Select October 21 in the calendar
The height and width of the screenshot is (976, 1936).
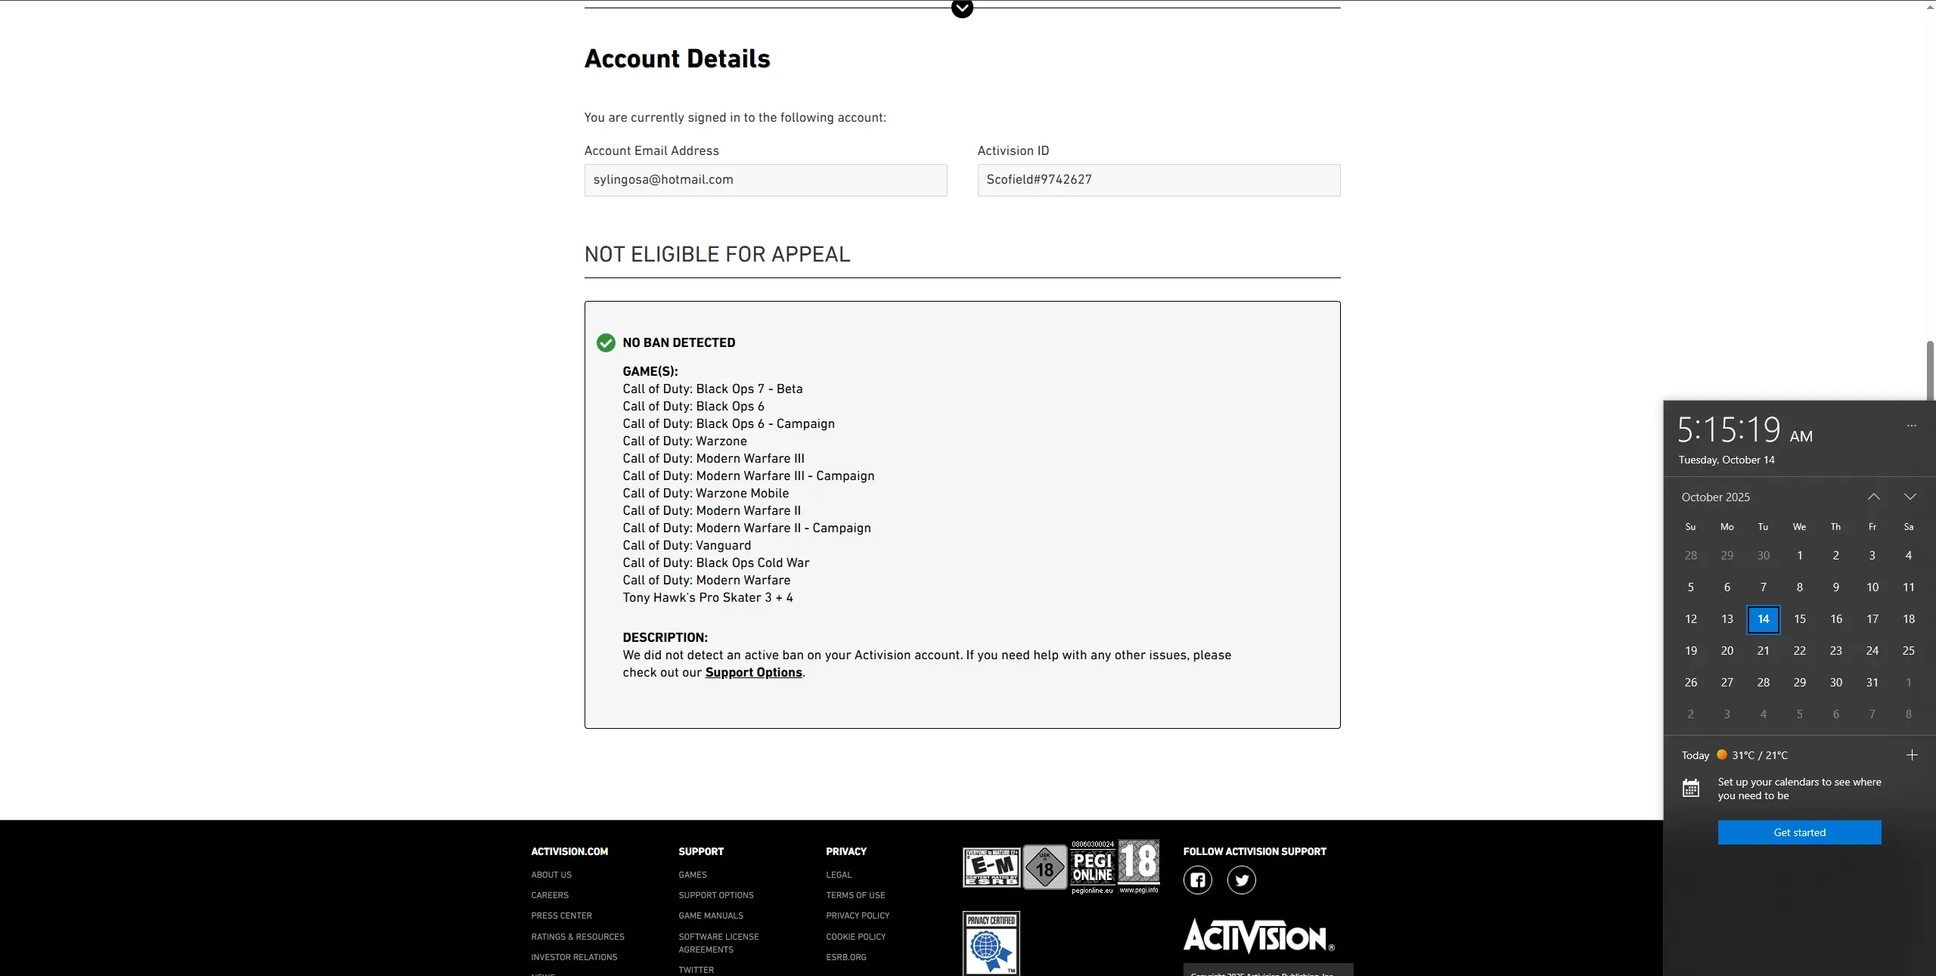pos(1763,650)
